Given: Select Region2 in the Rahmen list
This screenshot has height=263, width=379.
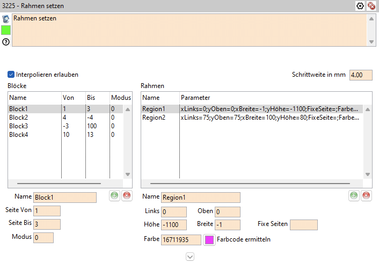Looking at the screenshot, I should pyautogui.click(x=155, y=118).
